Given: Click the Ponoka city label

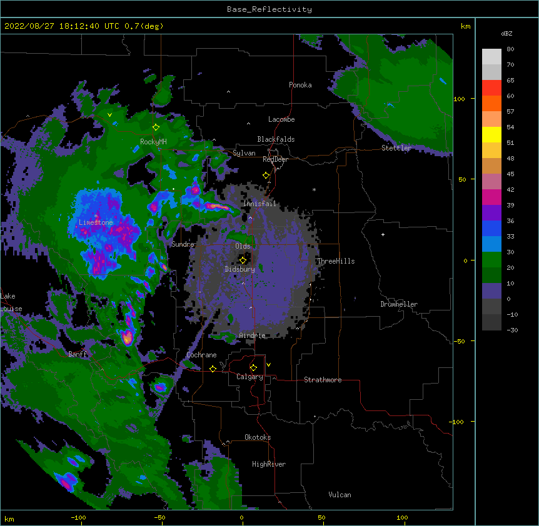Looking at the screenshot, I should coord(300,85).
